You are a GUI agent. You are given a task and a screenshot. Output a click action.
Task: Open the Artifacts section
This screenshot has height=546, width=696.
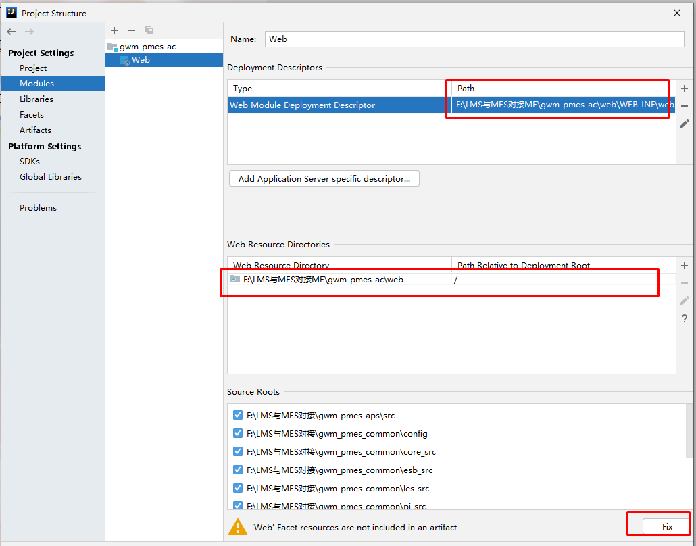[35, 130]
